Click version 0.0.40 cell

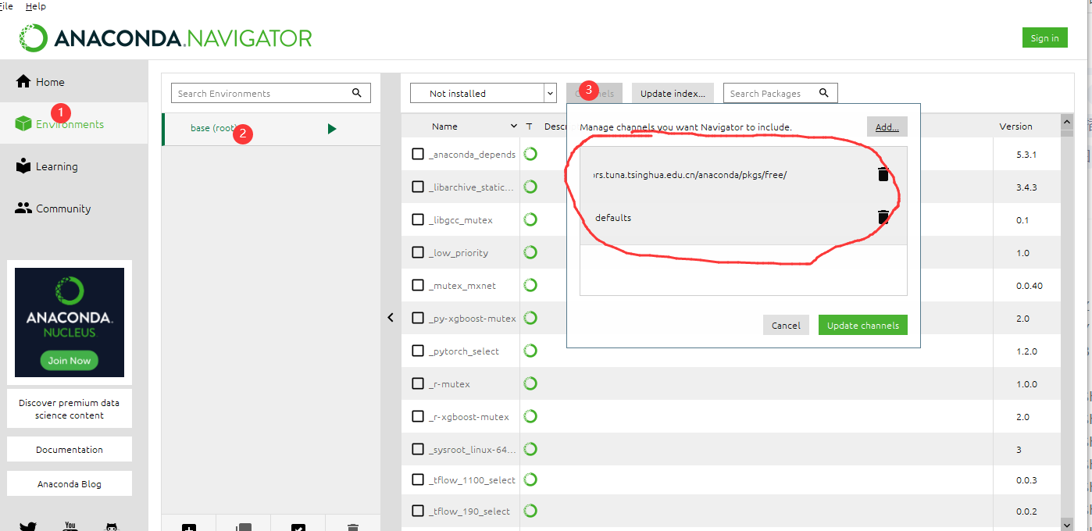pyautogui.click(x=1030, y=285)
